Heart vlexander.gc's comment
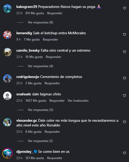 click(x=125, y=122)
